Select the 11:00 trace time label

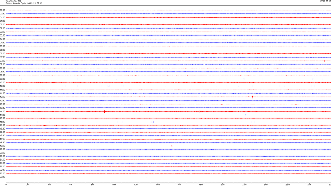[2, 90]
